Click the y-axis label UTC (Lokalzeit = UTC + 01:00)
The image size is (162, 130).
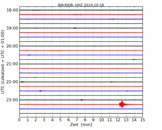click(x=3, y=62)
